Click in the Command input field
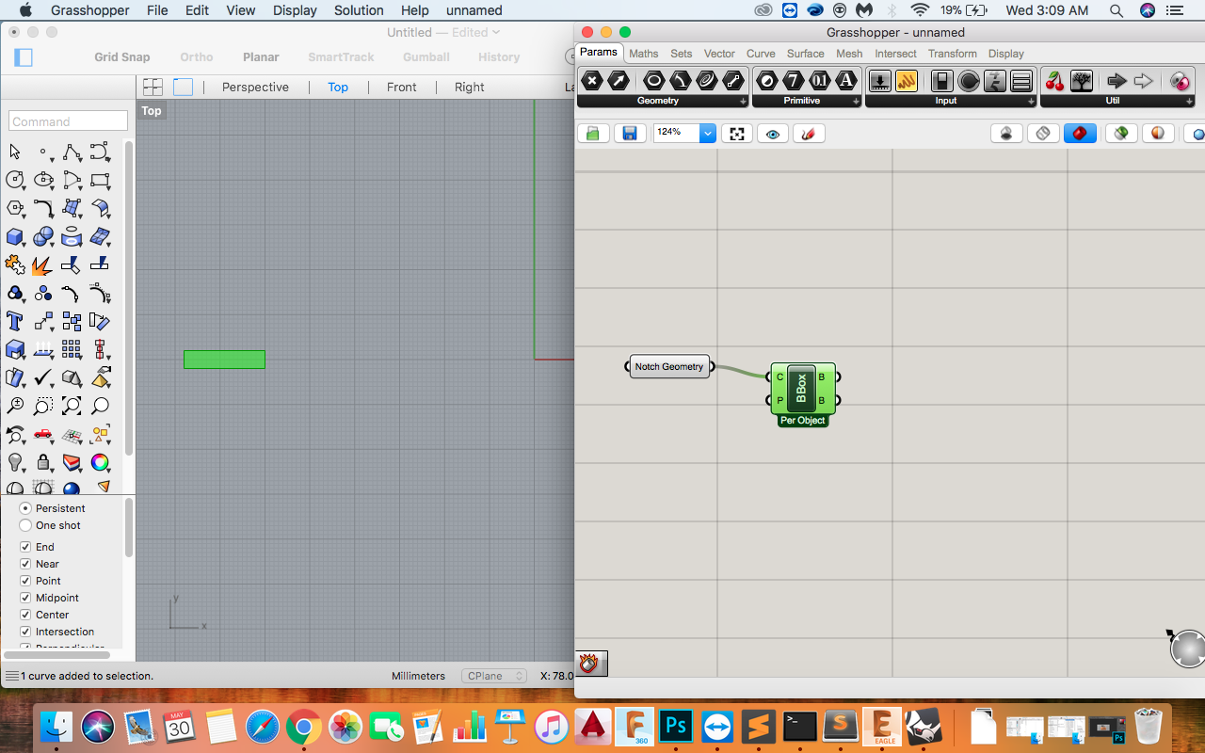The image size is (1205, 753). [x=68, y=120]
